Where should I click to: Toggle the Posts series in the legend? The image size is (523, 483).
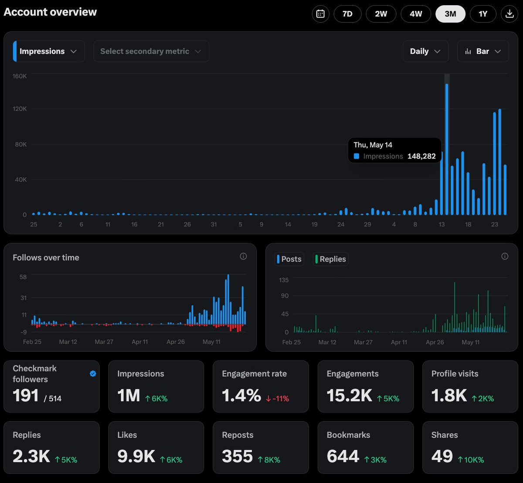click(289, 259)
